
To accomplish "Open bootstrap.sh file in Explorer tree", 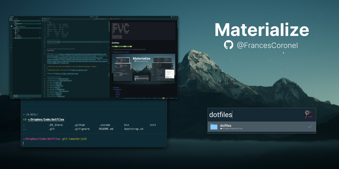I will pos(27,37).
